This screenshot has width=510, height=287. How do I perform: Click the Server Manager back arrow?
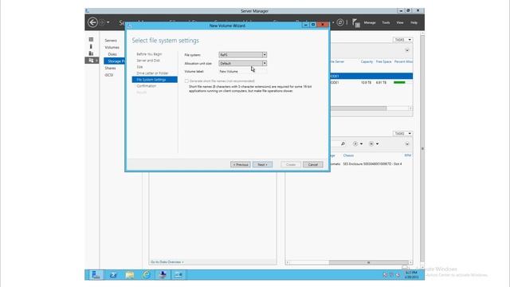tap(92, 22)
